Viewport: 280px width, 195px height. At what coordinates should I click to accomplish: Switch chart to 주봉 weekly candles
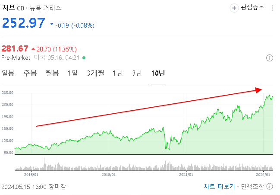point(30,73)
